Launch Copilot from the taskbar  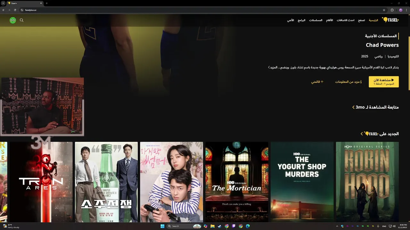[x=205, y=226]
